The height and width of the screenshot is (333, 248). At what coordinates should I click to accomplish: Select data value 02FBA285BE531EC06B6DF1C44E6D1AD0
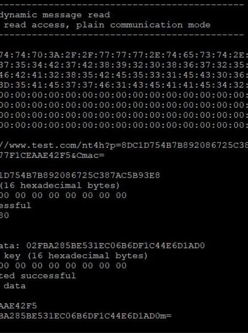click(116, 246)
